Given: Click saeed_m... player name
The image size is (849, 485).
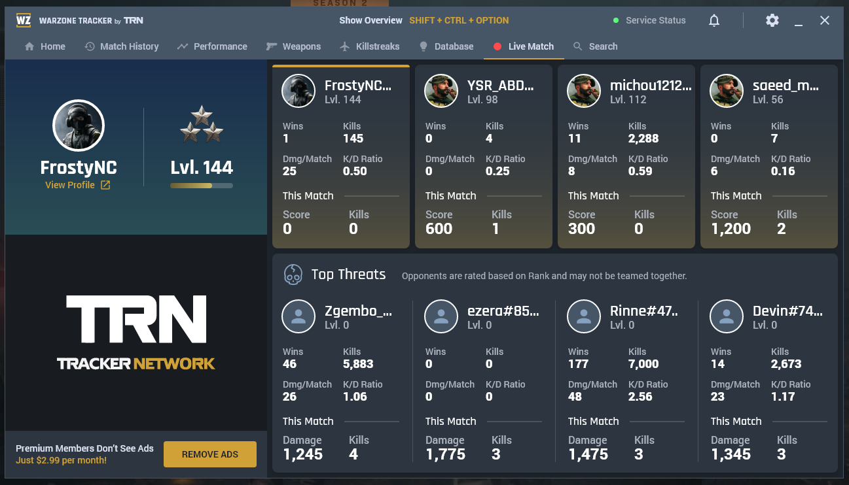Looking at the screenshot, I should point(786,86).
